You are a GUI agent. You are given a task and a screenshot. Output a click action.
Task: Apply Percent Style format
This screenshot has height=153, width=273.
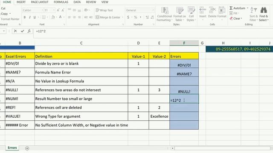click(x=136, y=17)
